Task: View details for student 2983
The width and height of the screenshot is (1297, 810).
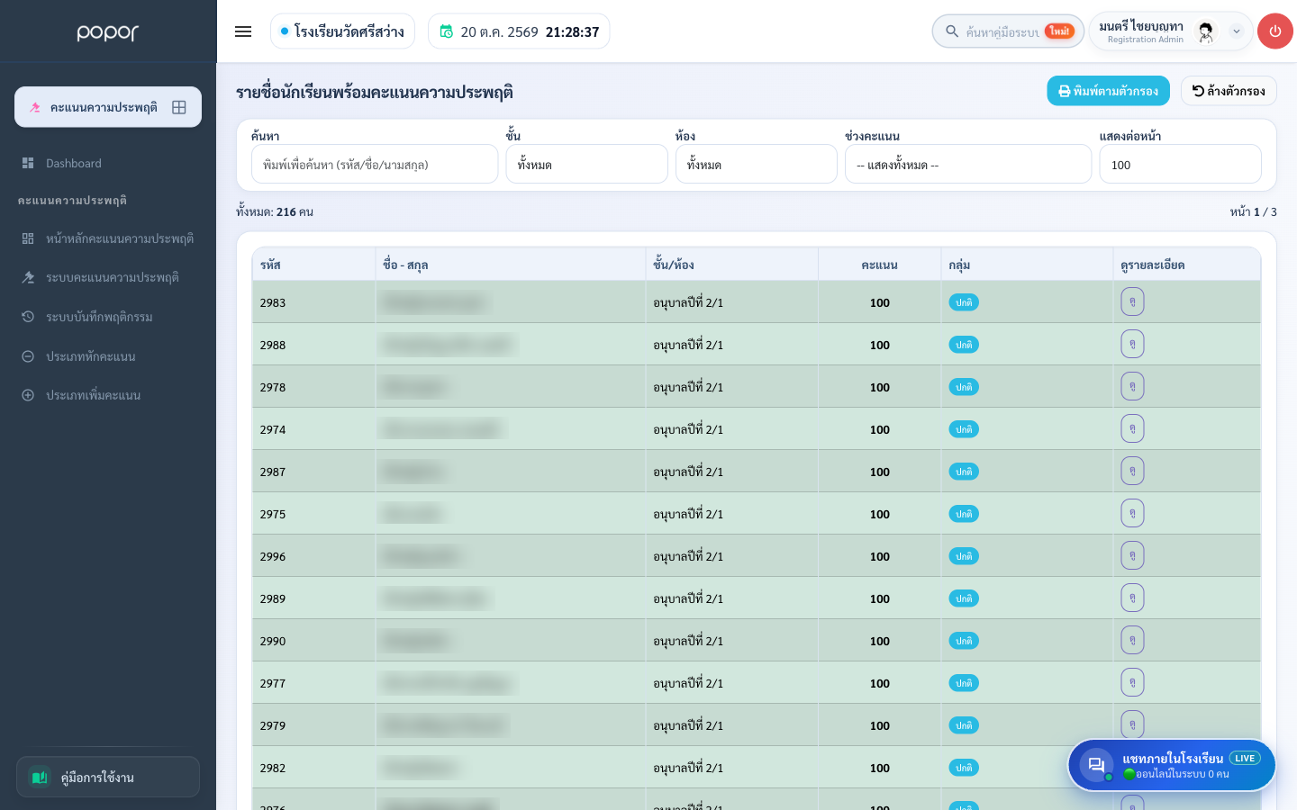Action: tap(1132, 301)
